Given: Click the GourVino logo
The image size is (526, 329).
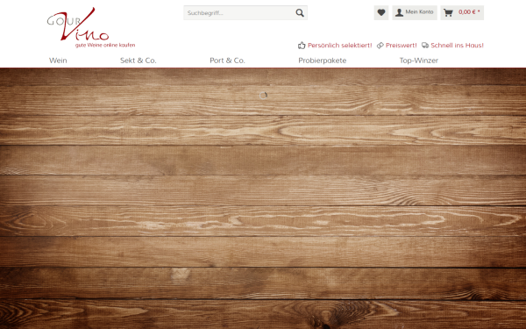Looking at the screenshot, I should click(90, 27).
